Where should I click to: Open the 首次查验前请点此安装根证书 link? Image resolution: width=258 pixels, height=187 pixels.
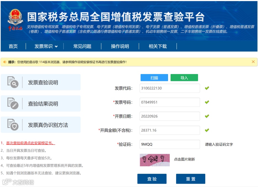pyautogui.click(x=31, y=143)
